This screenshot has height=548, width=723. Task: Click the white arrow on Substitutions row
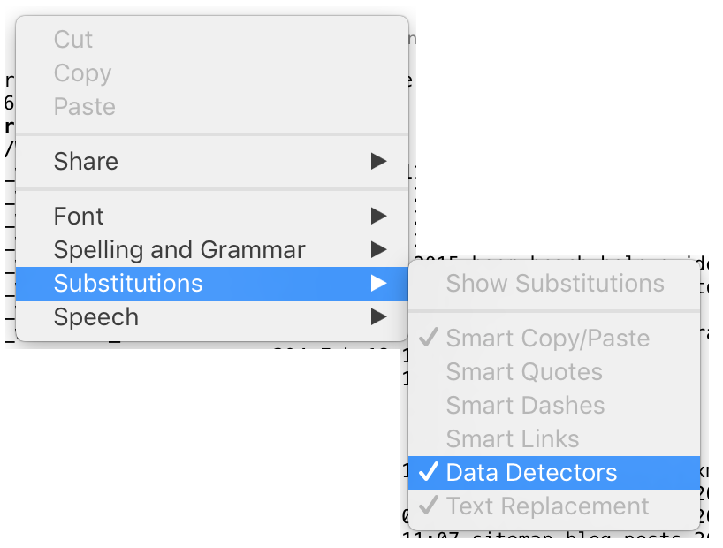pyautogui.click(x=378, y=283)
